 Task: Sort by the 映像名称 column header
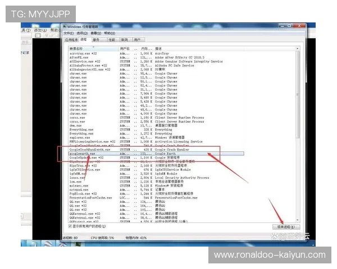click(93, 49)
